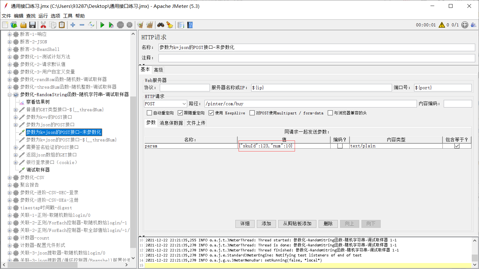The width and height of the screenshot is (479, 269).
Task: Select the 调试取样器 tree item
Action: click(x=38, y=170)
